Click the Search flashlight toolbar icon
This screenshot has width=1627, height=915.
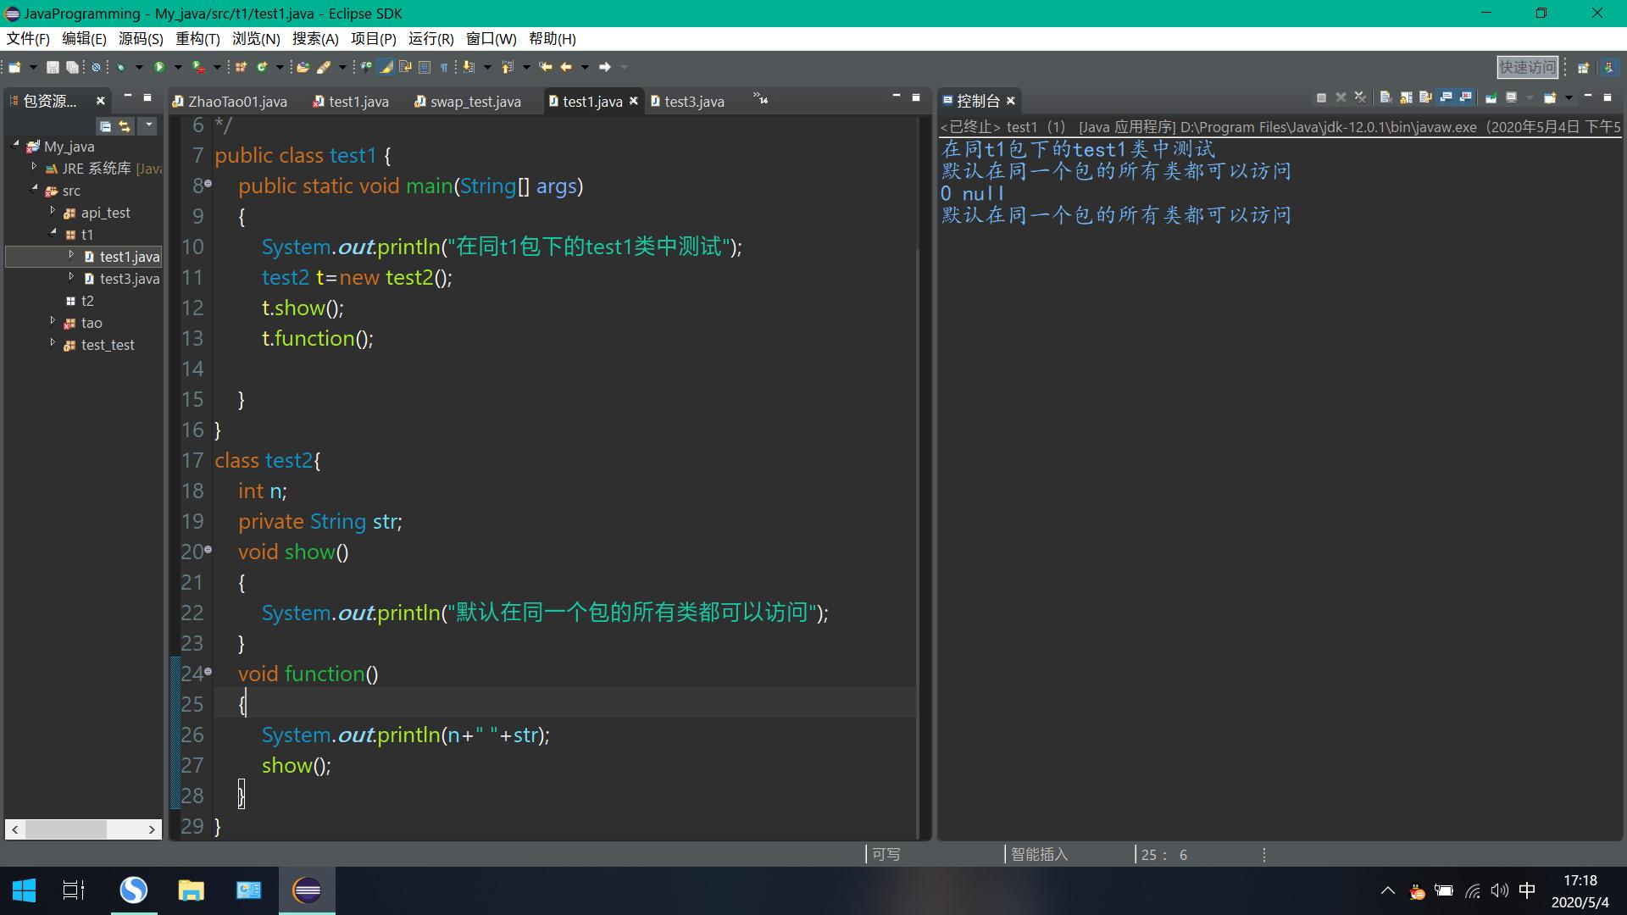(324, 67)
